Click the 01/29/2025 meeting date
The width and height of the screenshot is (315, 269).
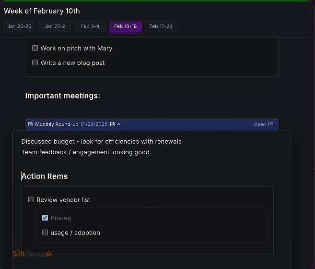click(94, 124)
